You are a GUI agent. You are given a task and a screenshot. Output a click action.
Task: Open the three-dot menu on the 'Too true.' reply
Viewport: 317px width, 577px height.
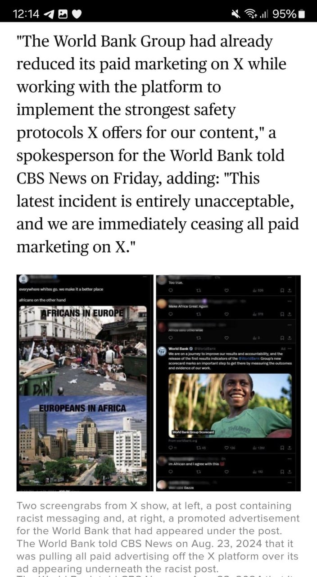[x=290, y=277]
